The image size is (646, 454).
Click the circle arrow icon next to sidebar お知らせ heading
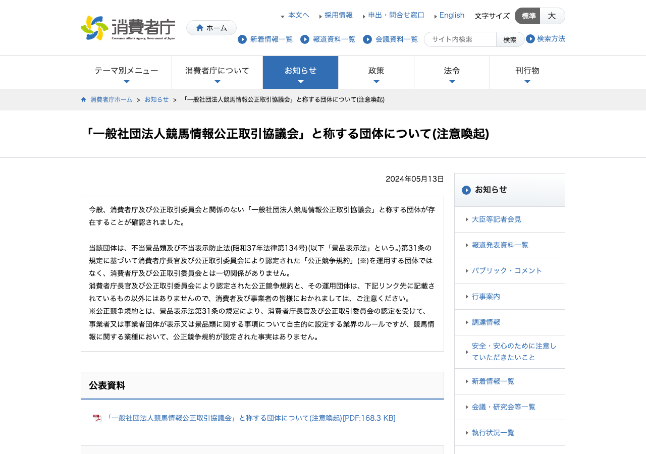pos(466,190)
